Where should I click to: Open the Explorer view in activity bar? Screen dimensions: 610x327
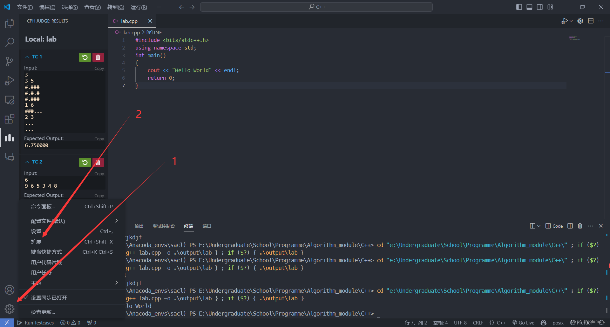click(x=10, y=23)
